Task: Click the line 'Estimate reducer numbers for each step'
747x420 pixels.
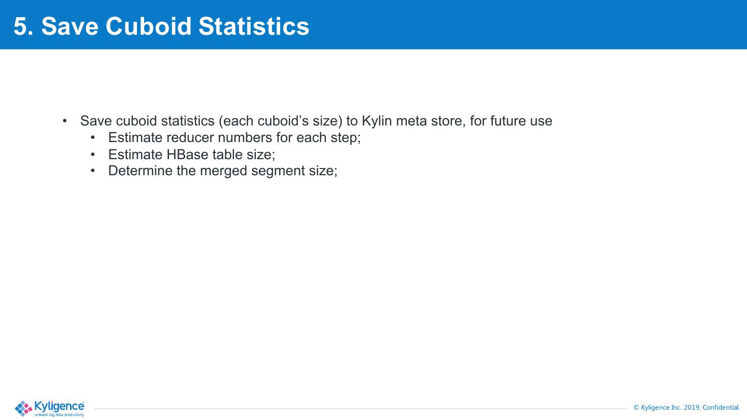Action: click(x=234, y=137)
